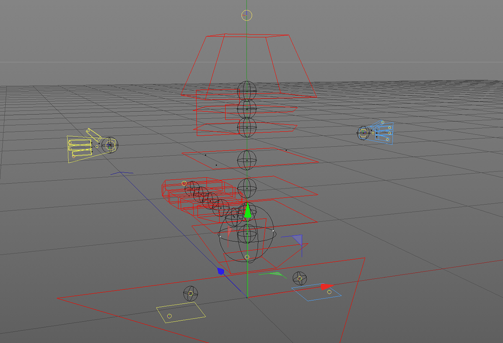Select the small yellow circle on the arm chain

point(184,183)
